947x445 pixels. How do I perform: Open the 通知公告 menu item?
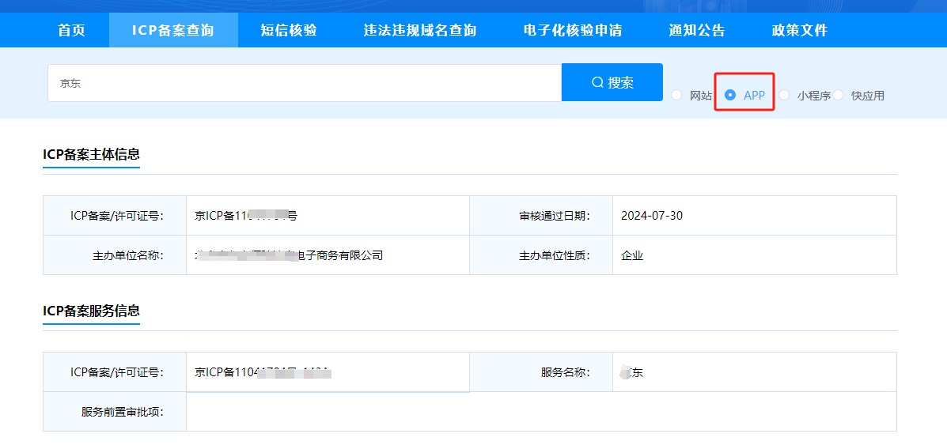696,31
